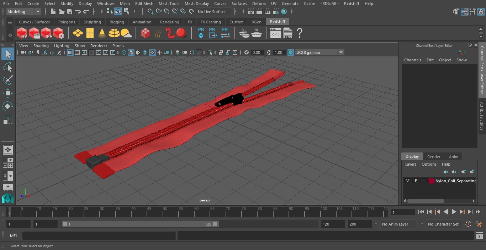Screen dimensions: 486x250
Task: Click Attribute Editor vertical tab
Action: [x=482, y=117]
